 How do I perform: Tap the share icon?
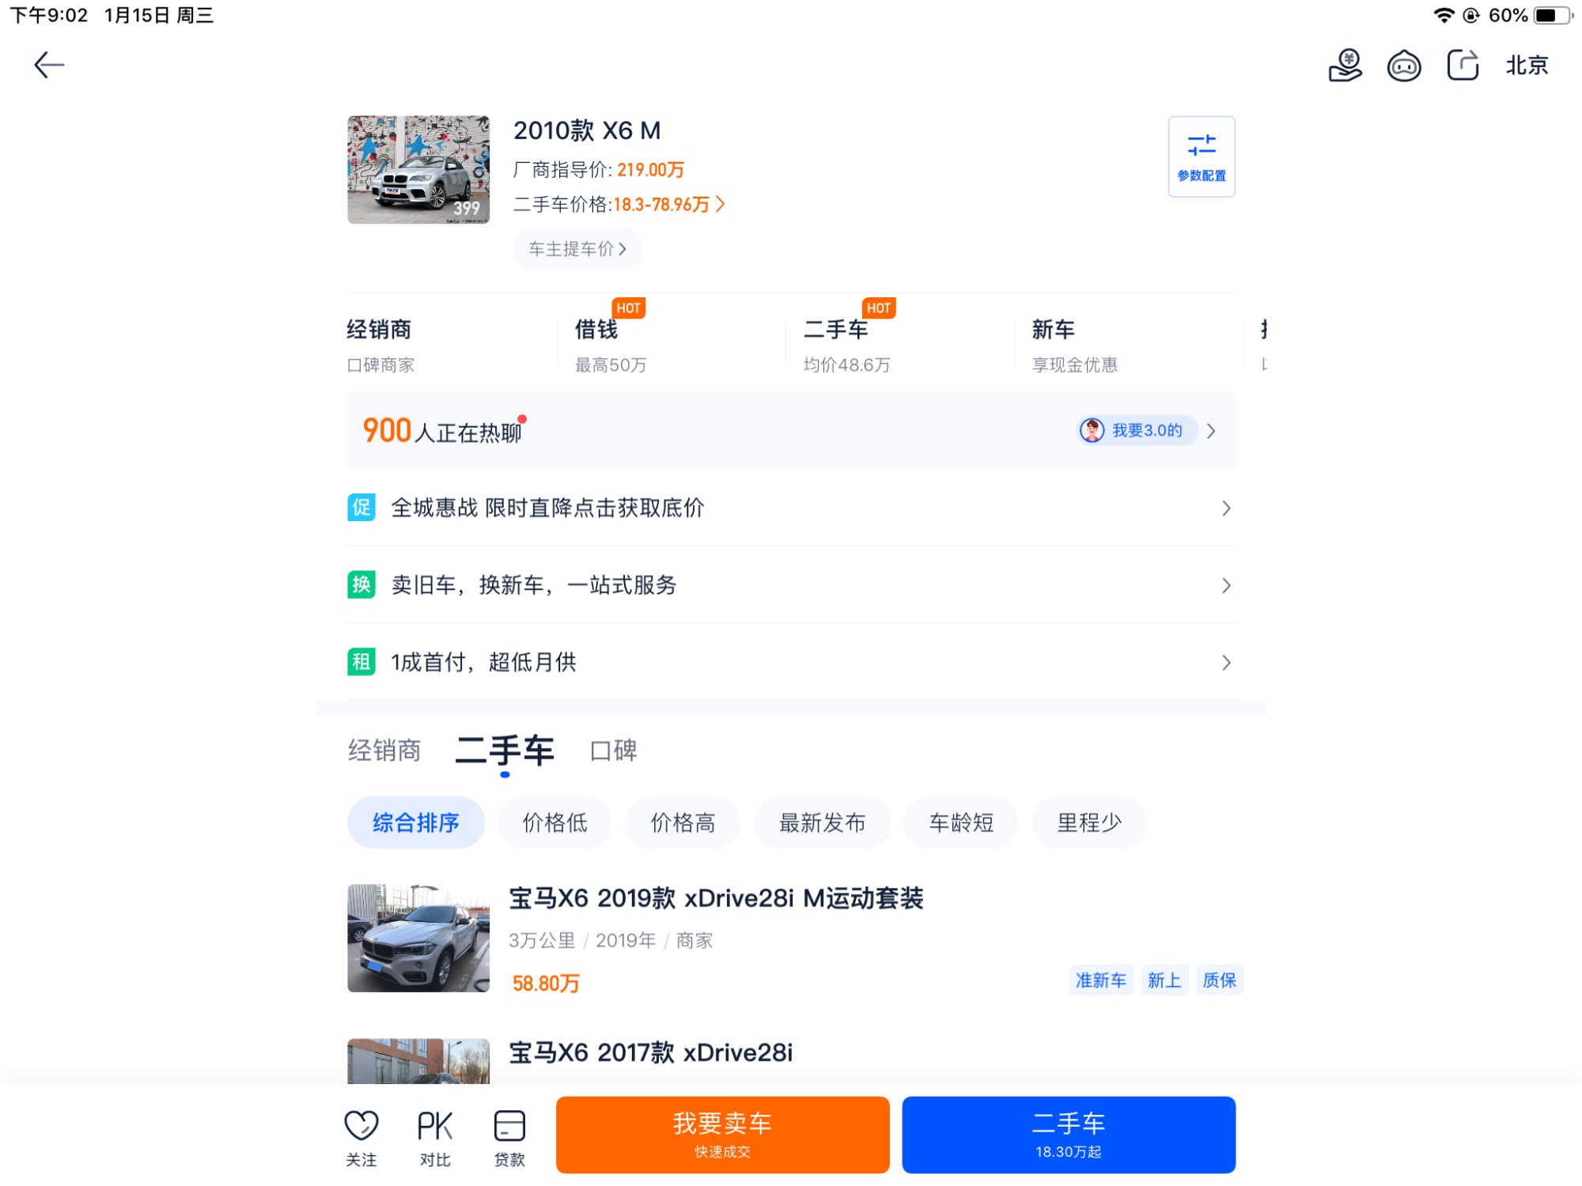(1463, 65)
